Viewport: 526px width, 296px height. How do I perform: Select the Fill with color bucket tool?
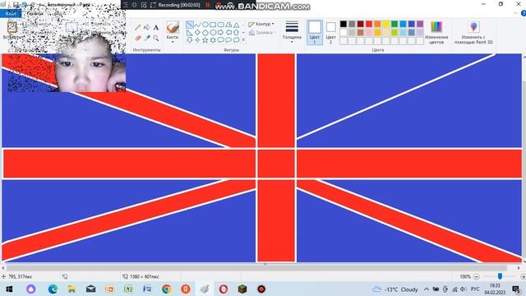[147, 27]
